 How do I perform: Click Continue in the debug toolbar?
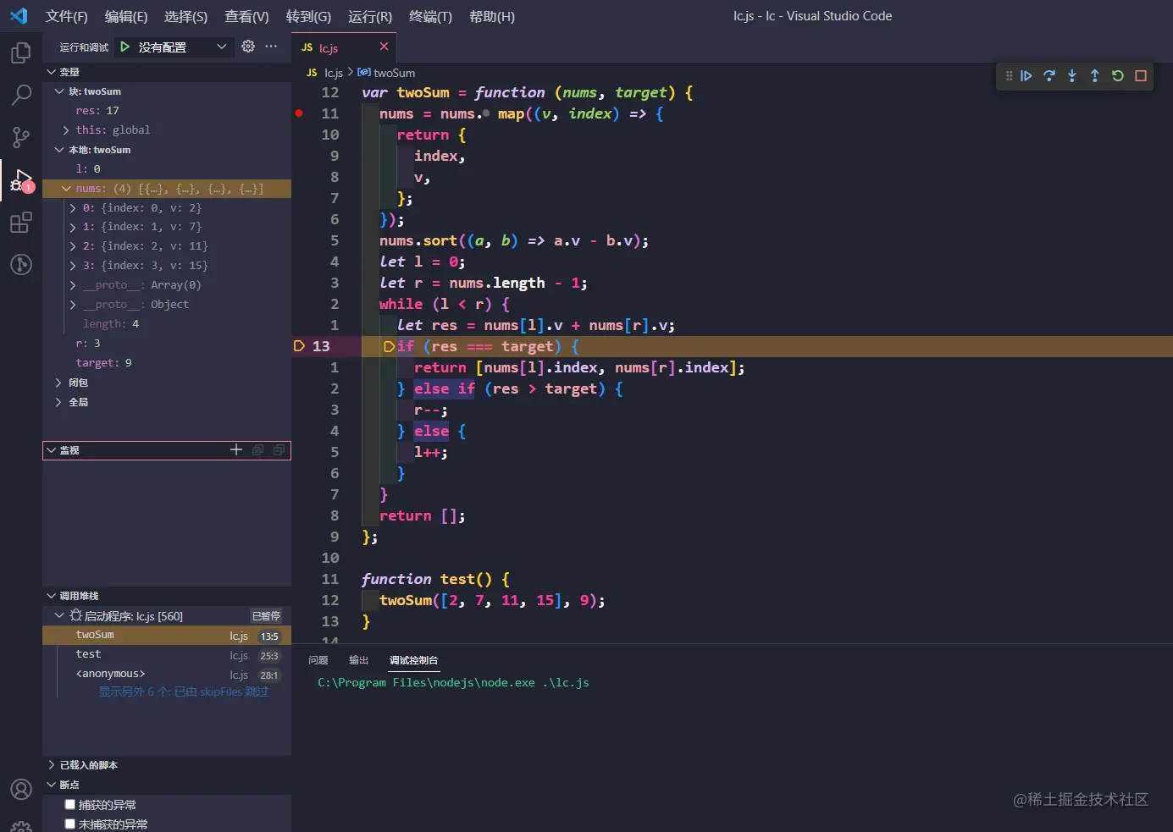(x=1026, y=76)
